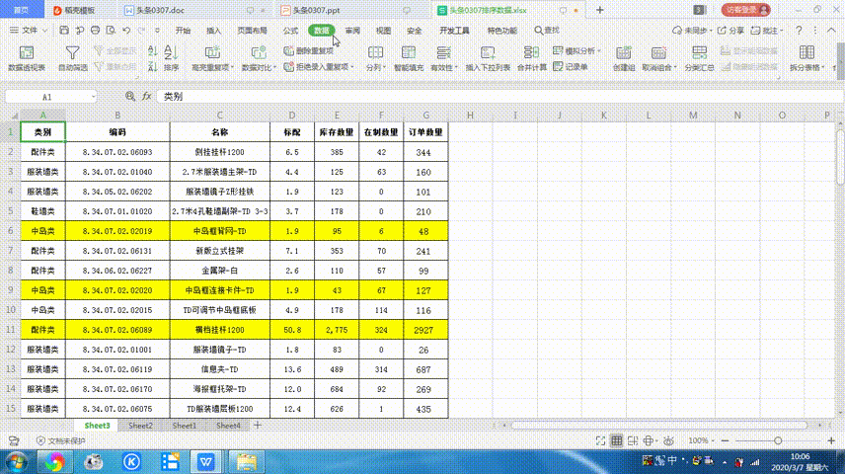
Task: Click the guest login (访客登录) button
Action: tap(746, 10)
